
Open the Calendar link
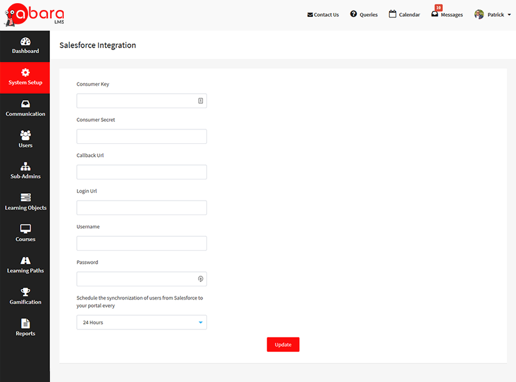409,15
